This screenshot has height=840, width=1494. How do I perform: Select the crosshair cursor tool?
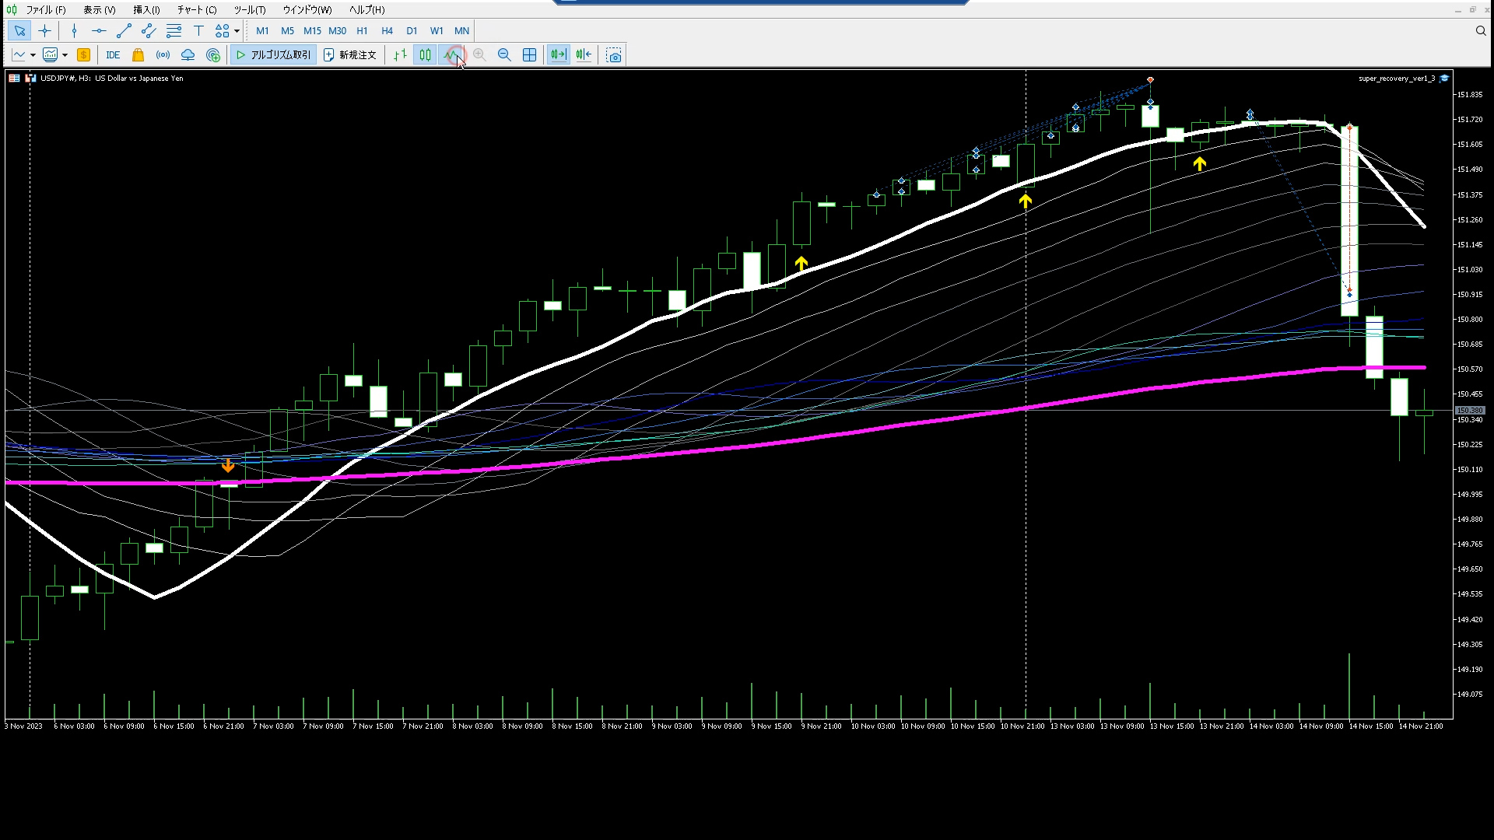[x=44, y=31]
